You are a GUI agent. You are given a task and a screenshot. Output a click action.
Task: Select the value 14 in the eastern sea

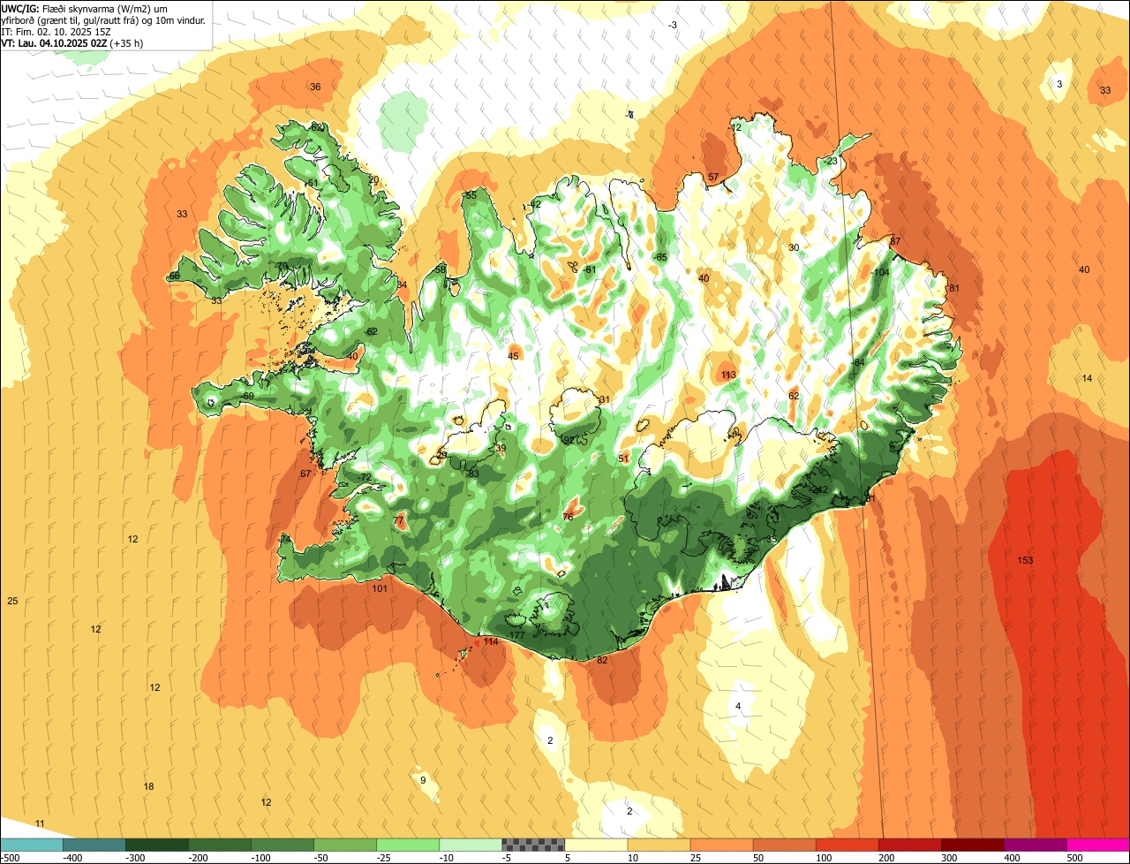pyautogui.click(x=1087, y=379)
